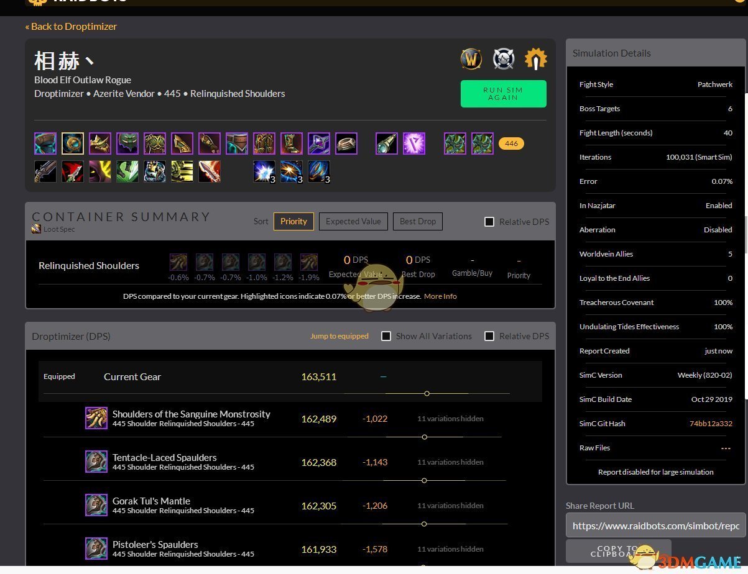Click the glowing purple V trinket icon
The image size is (748, 574).
click(414, 143)
